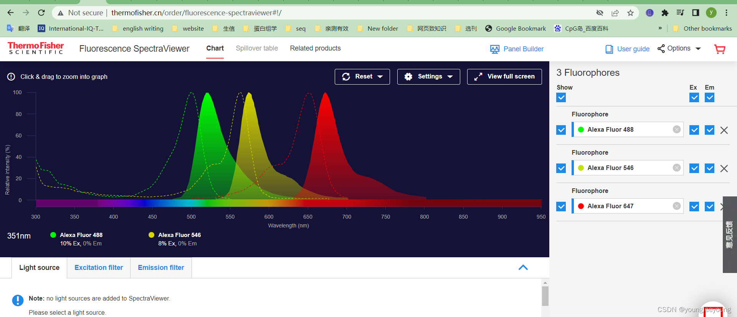The height and width of the screenshot is (317, 737).
Task: Clear the Alexa Fluor 647 selection field
Action: [x=677, y=206]
